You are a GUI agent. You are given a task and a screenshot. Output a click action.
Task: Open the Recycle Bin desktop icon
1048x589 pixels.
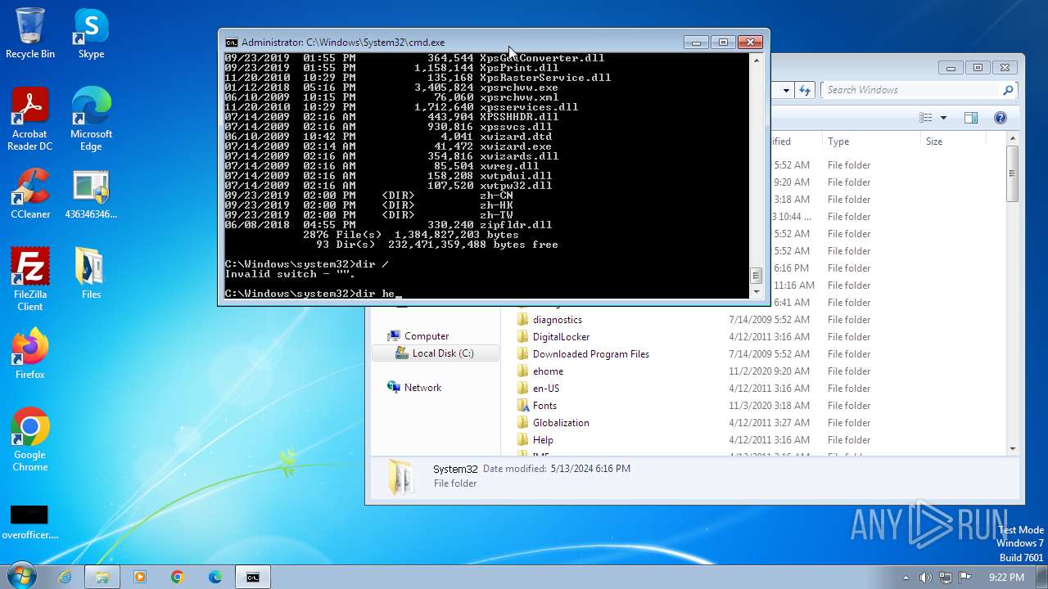click(x=30, y=34)
